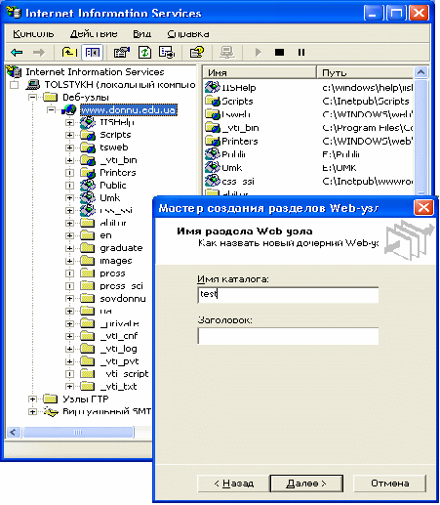Expand the graduate tree node
The height and width of the screenshot is (505, 440).
[x=69, y=248]
